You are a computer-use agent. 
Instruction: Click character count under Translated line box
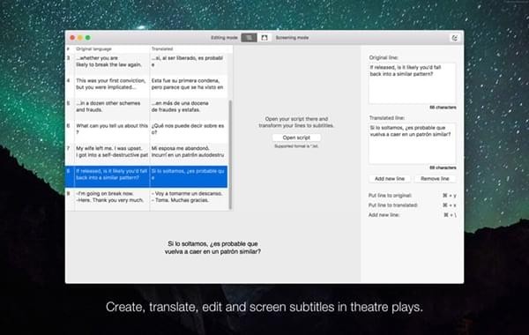click(443, 167)
